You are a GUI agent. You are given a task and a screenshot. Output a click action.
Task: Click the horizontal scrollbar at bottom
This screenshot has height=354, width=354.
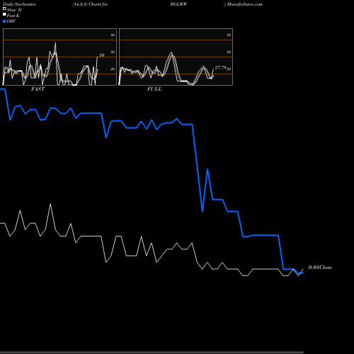click(152, 353)
